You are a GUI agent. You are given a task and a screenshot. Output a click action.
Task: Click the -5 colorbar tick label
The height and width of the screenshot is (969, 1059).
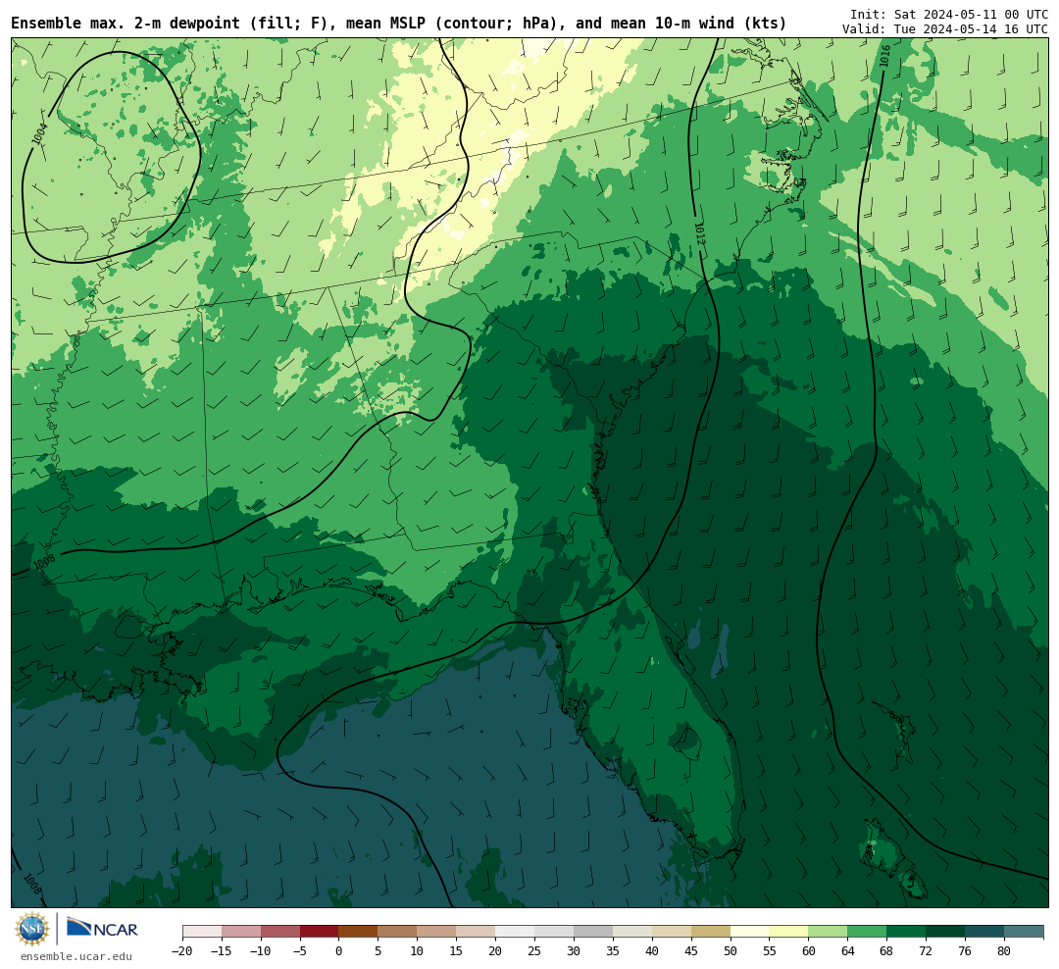[300, 951]
